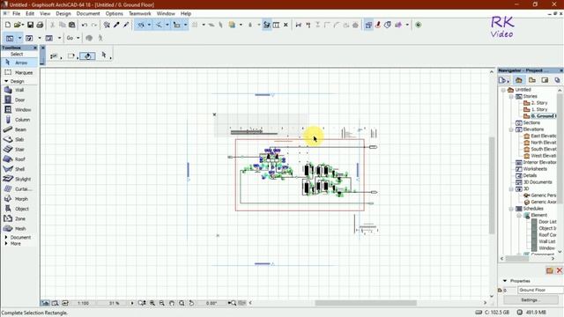Select the Beam tool
This screenshot has height=317, width=564.
(x=19, y=129)
